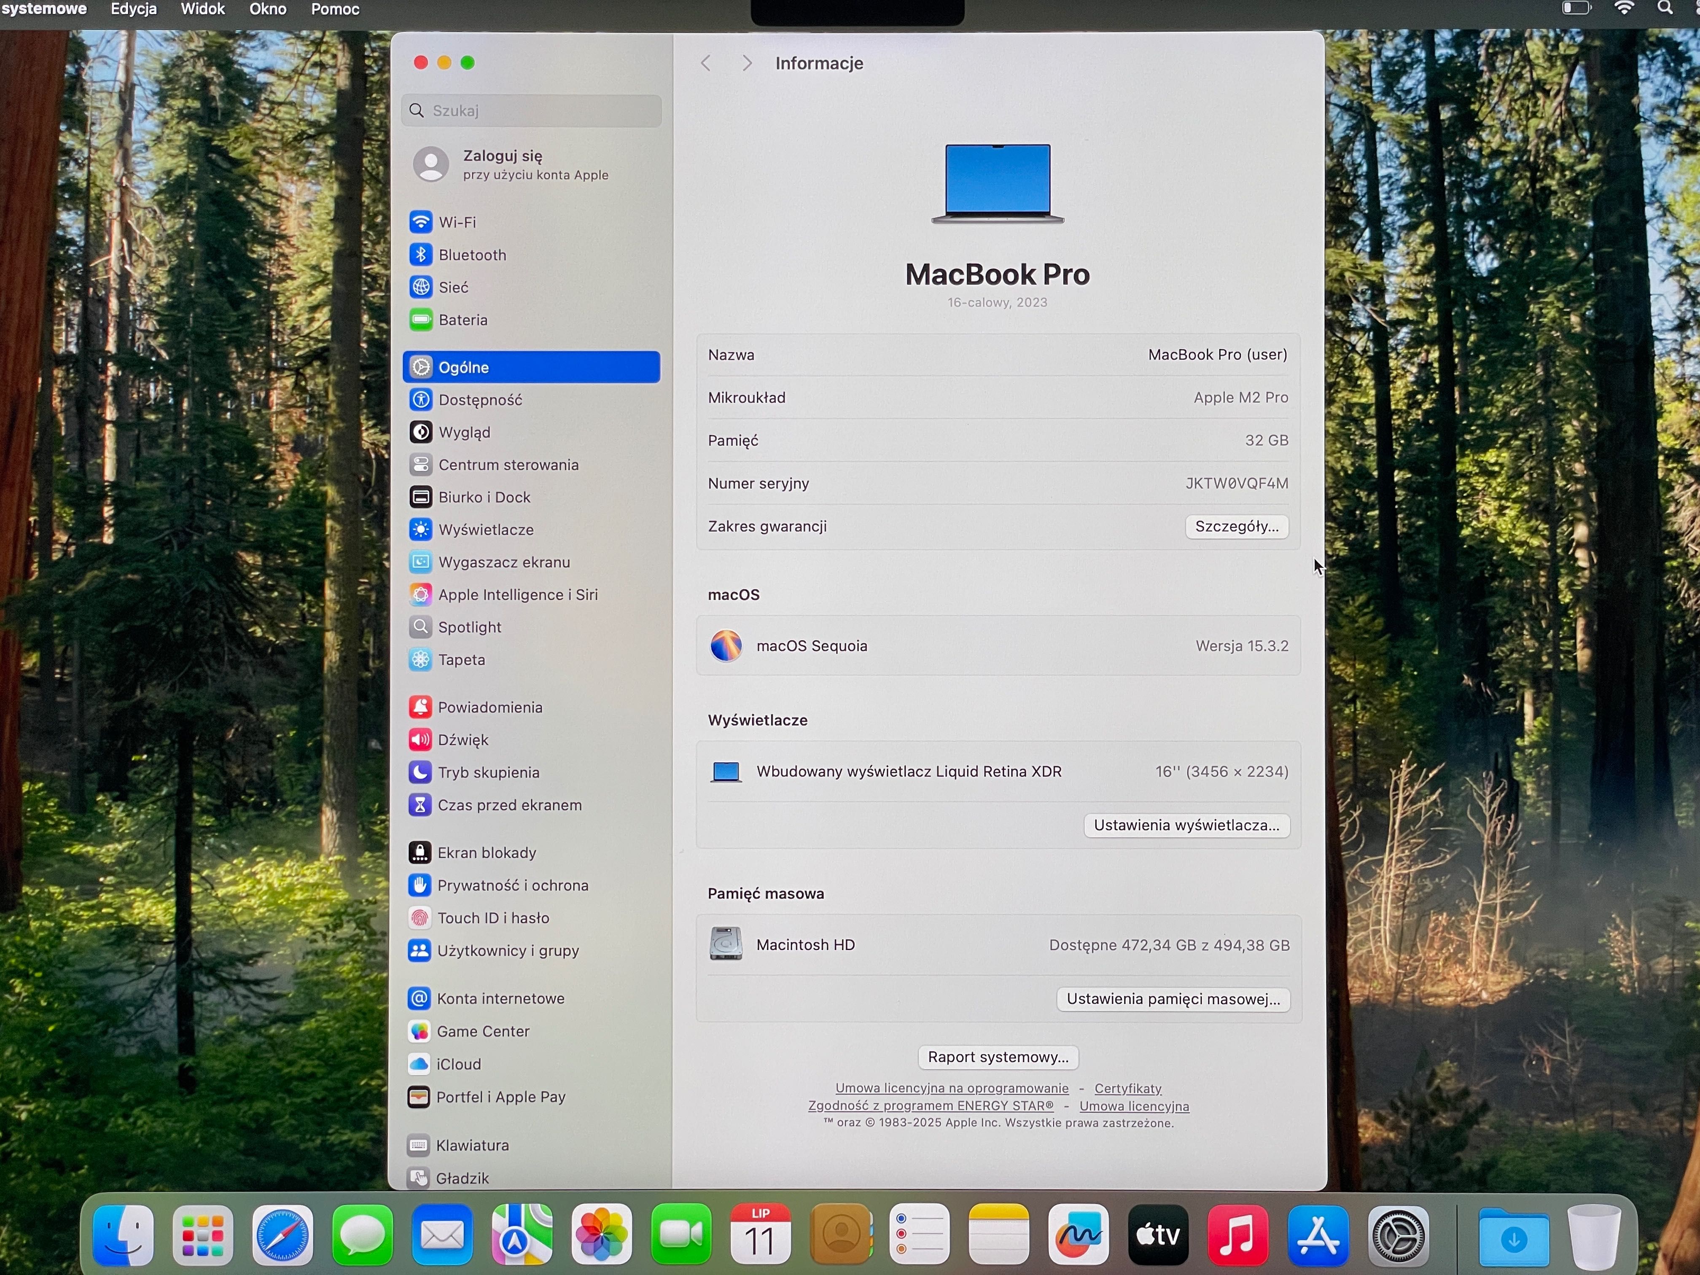This screenshot has height=1275, width=1700.
Task: Select Sieć in the sidebar
Action: (531, 288)
